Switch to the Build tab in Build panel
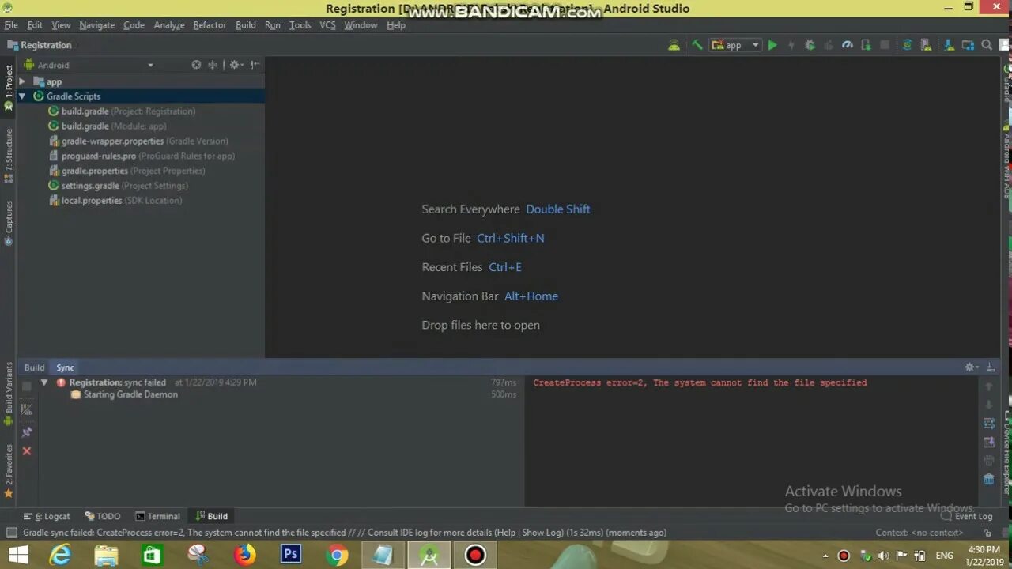Viewport: 1012px width, 569px height. click(34, 367)
